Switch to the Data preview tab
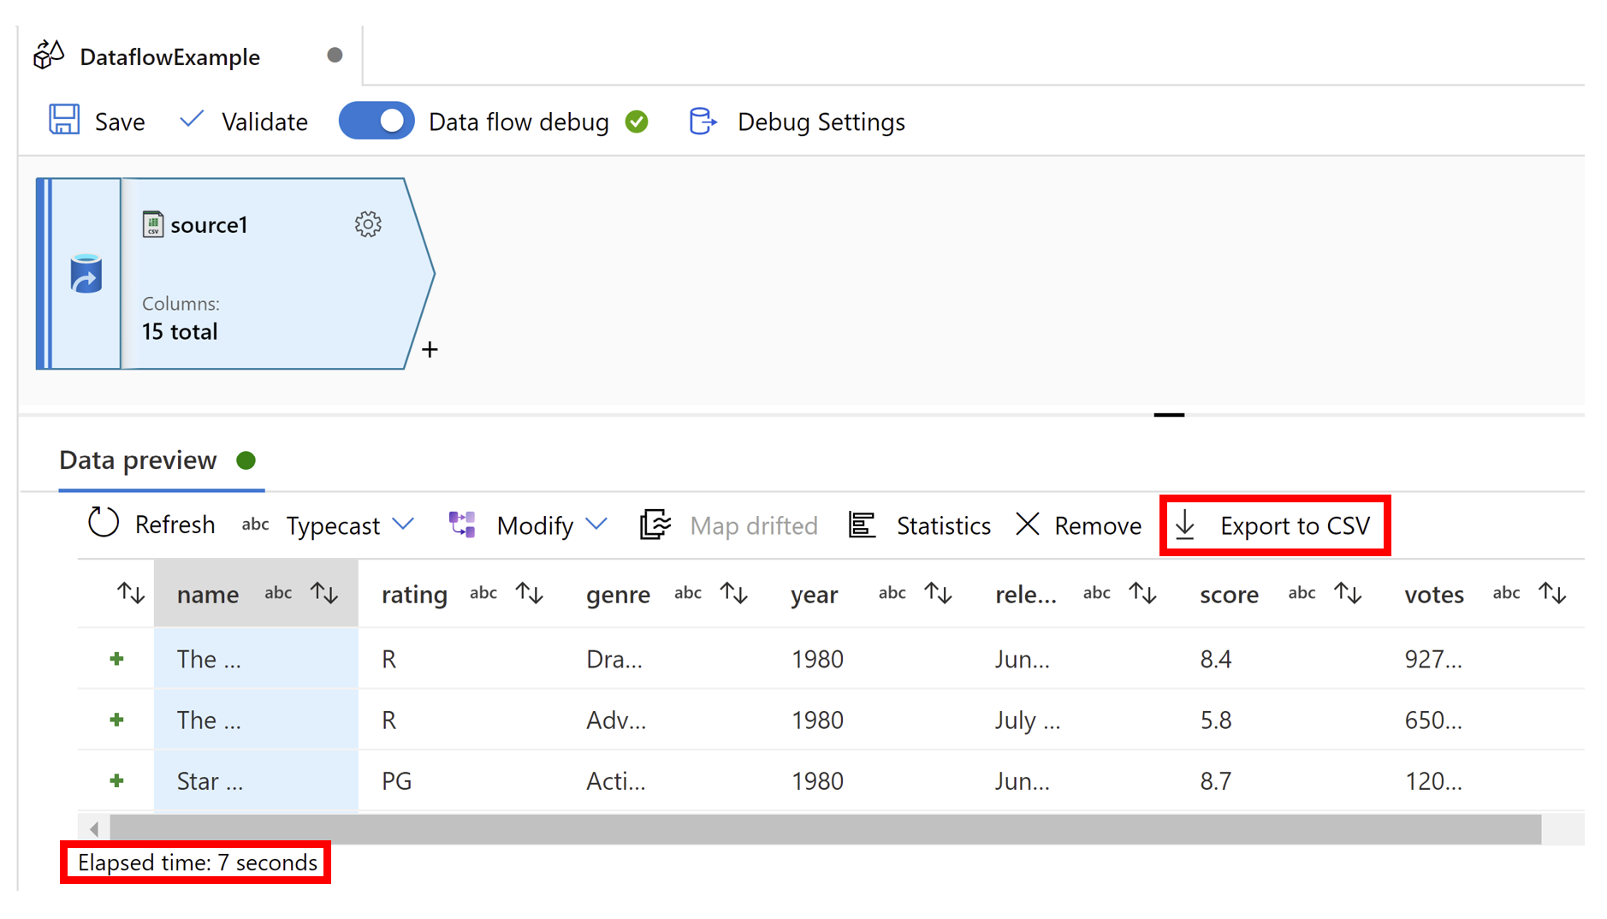Image resolution: width=1607 pixels, height=919 pixels. click(139, 460)
